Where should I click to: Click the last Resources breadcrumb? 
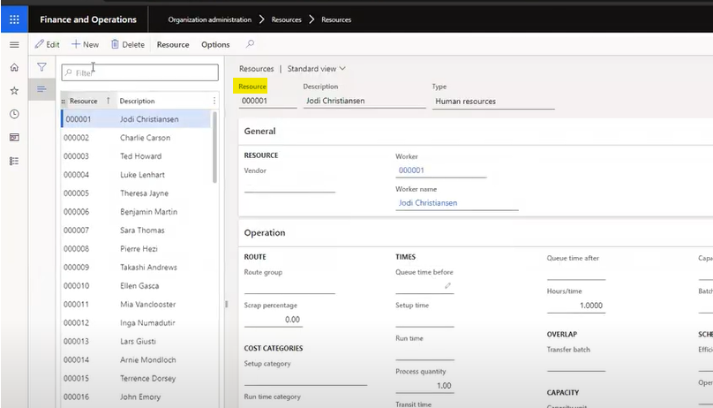pyautogui.click(x=336, y=19)
